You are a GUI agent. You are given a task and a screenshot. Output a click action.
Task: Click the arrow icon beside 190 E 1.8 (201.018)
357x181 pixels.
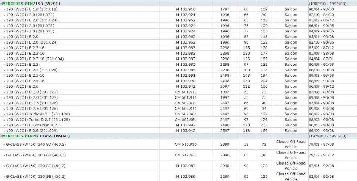tap(4, 10)
